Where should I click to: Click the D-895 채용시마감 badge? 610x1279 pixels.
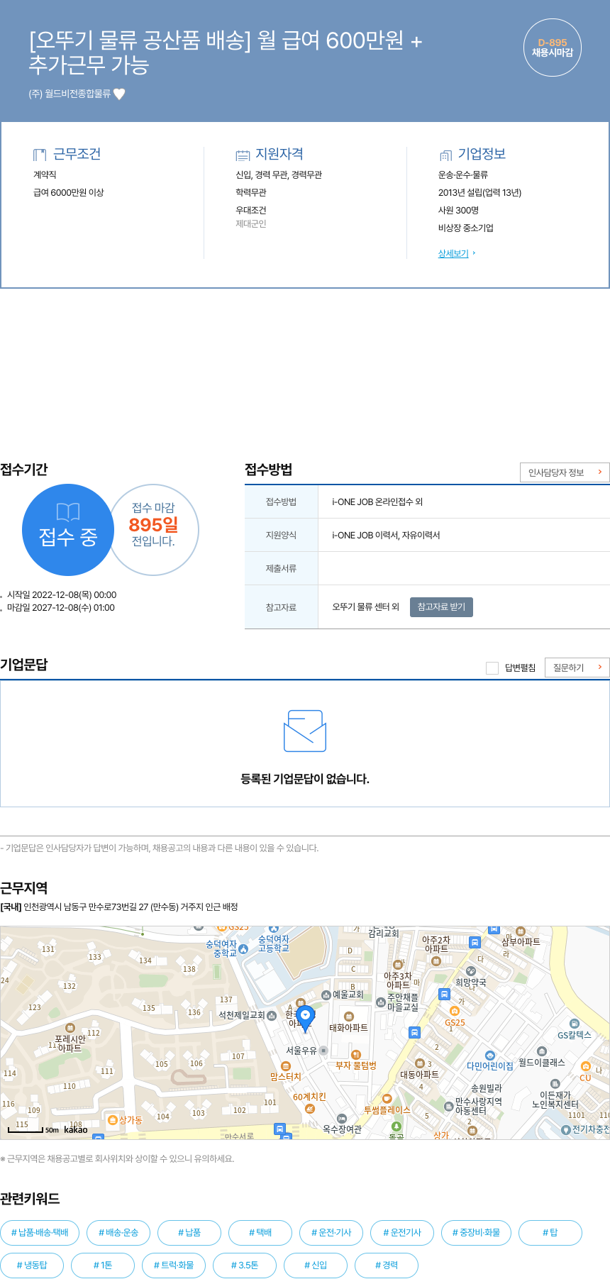click(x=553, y=48)
